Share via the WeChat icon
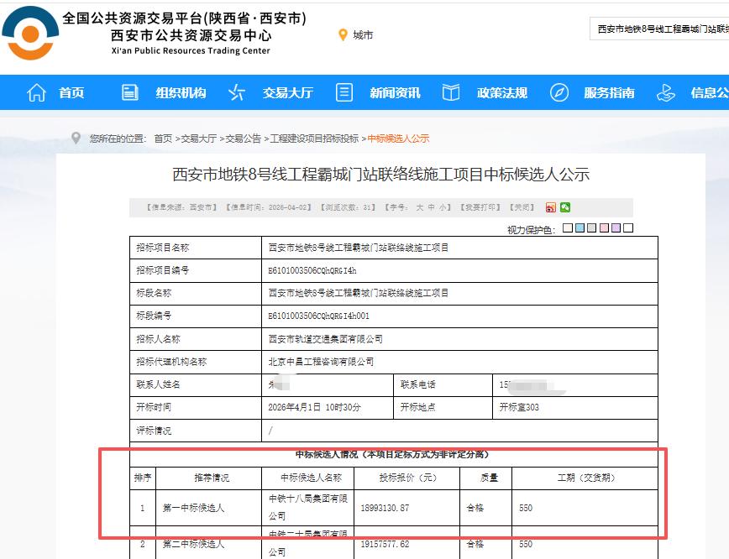Viewport: 729px width, 559px height. pyautogui.click(x=565, y=207)
